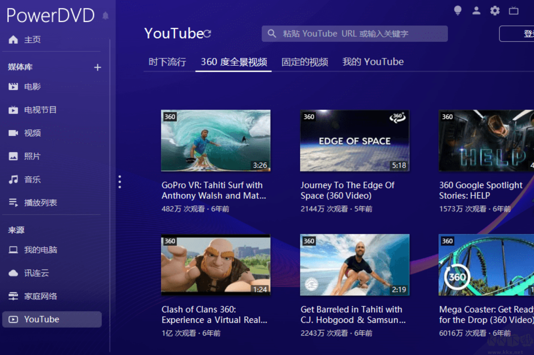Play Clash of Clans 360 thumbnail
534x355 pixels.
point(216,265)
